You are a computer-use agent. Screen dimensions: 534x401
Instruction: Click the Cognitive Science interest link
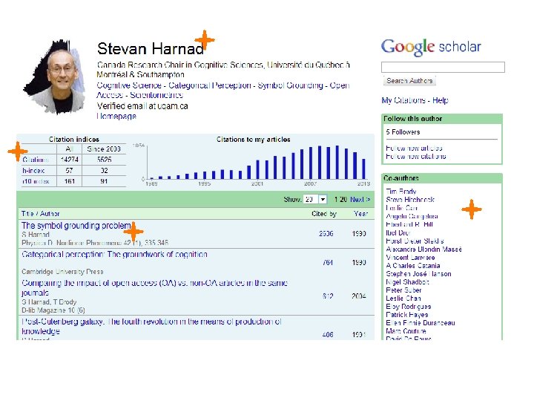tap(129, 85)
